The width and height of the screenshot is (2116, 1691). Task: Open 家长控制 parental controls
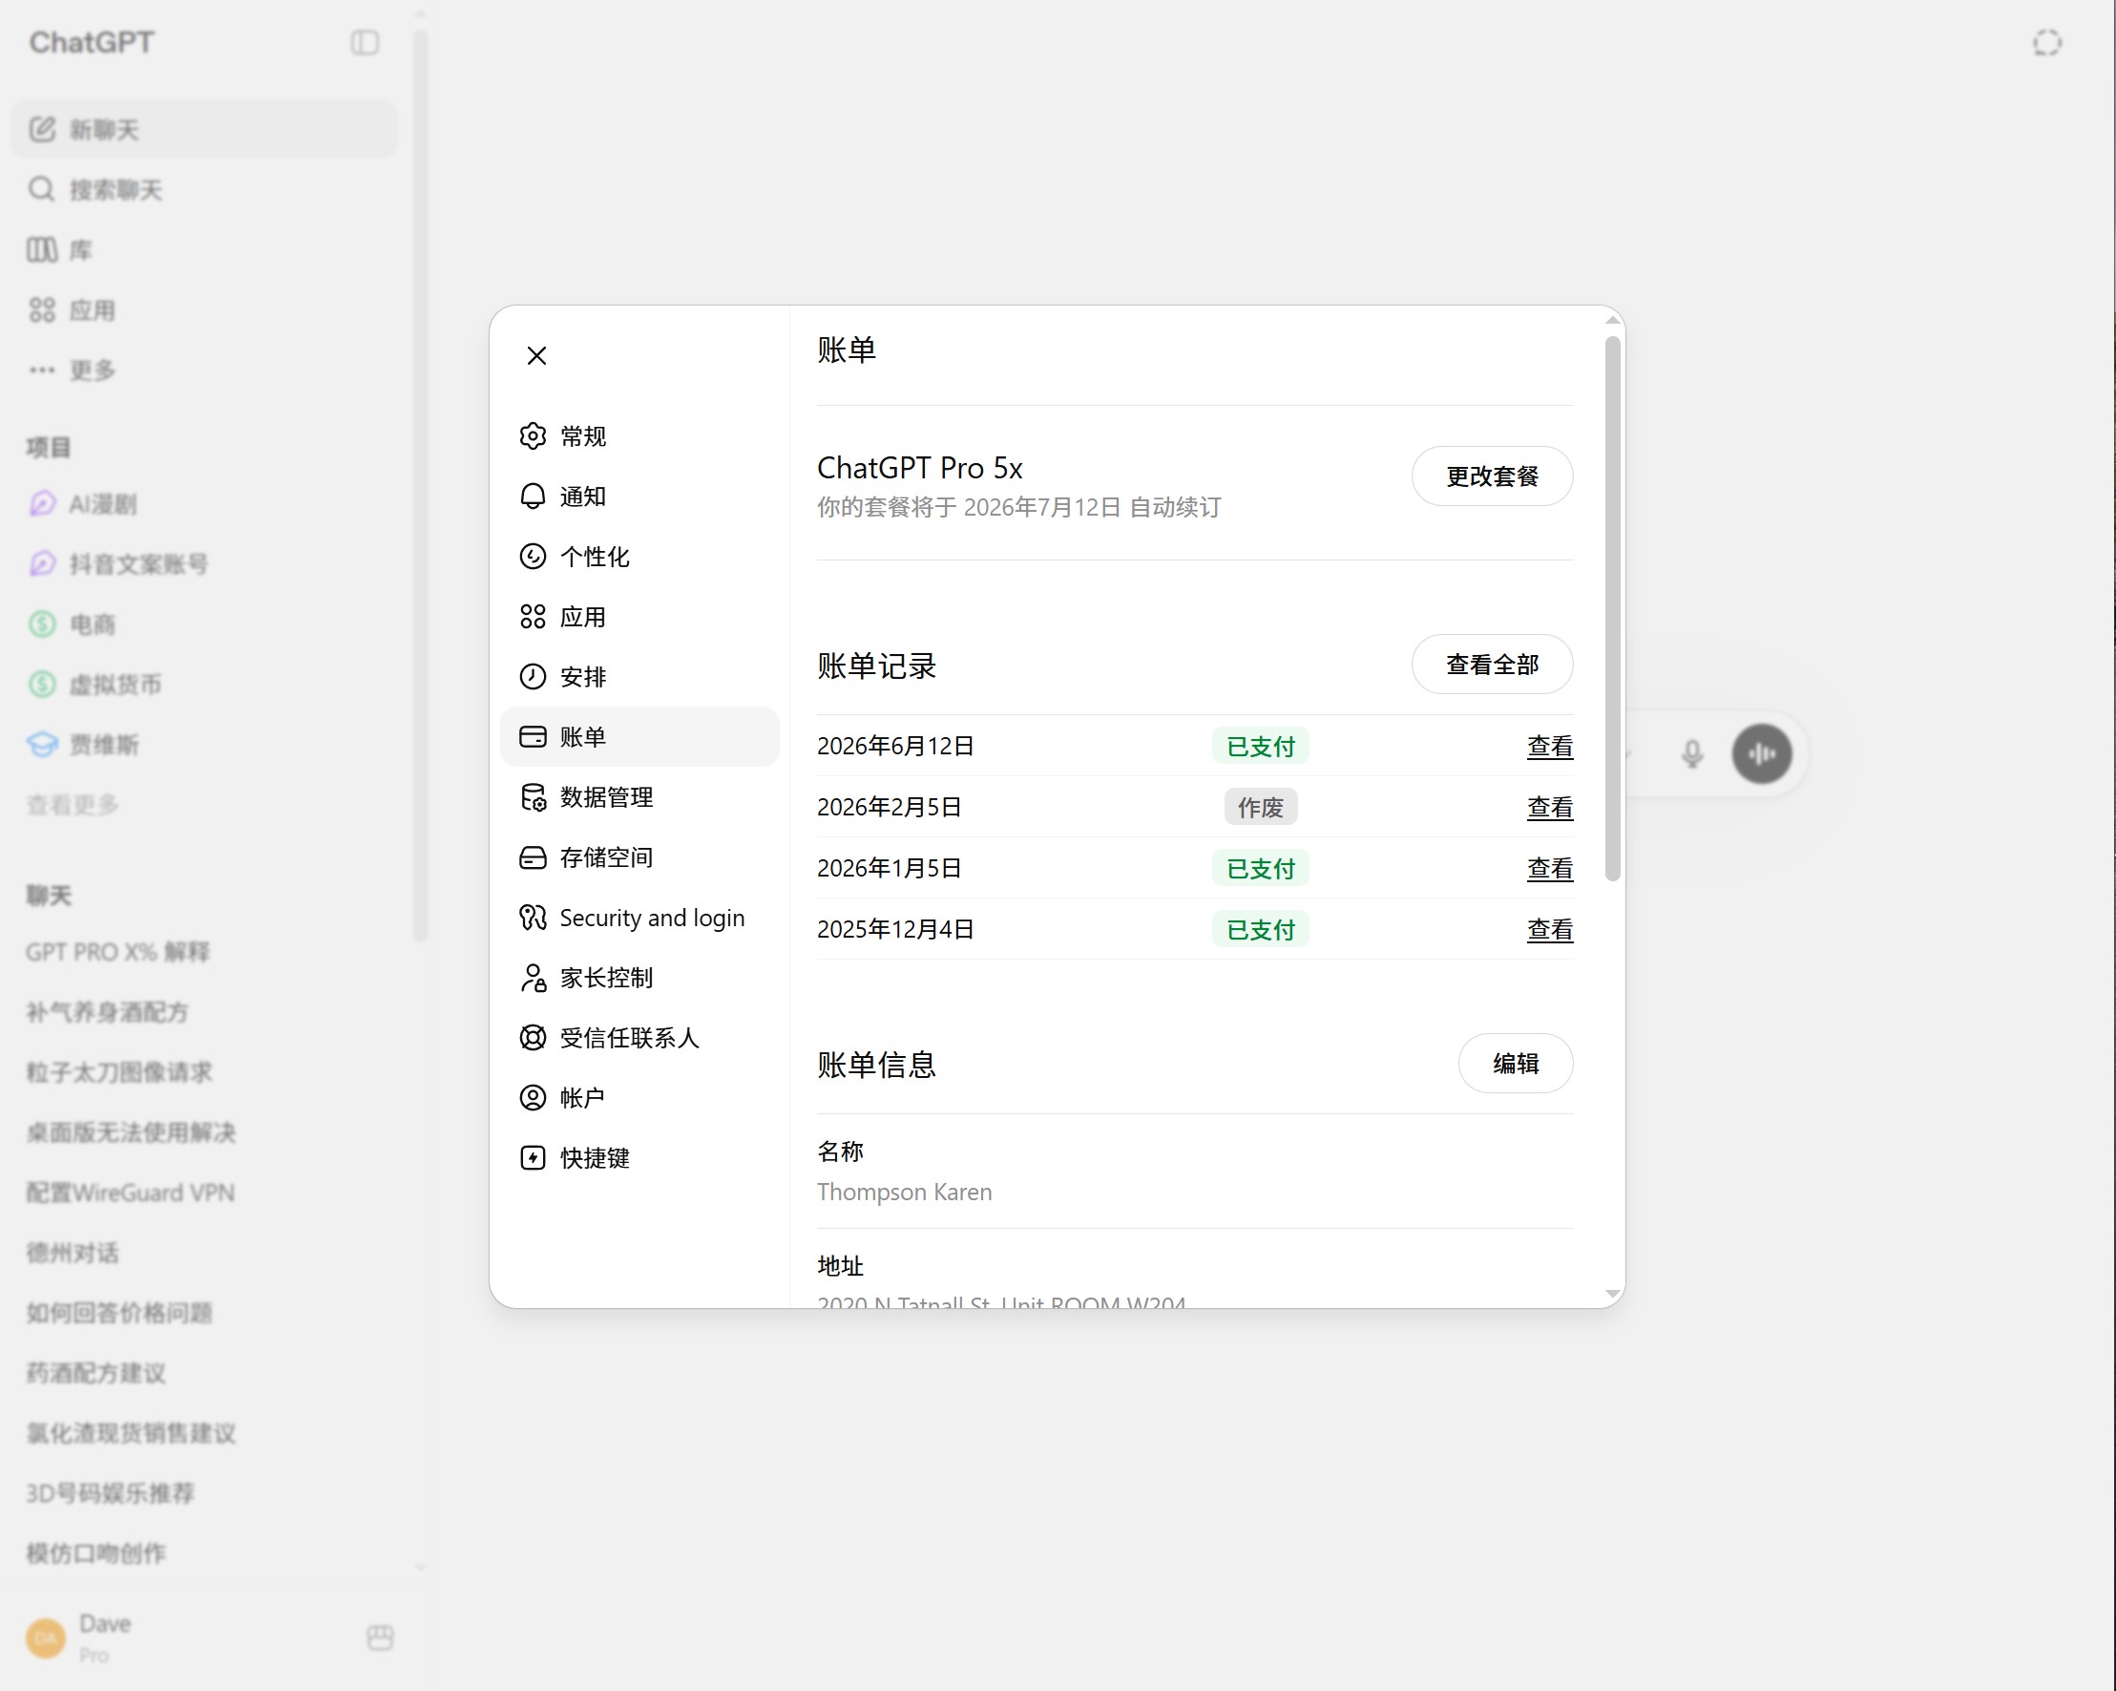639,978
